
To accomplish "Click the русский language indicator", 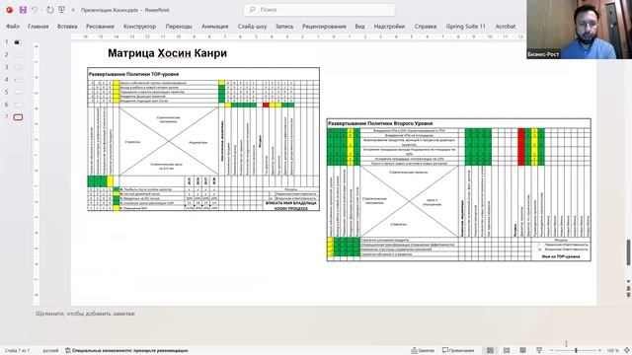I will 50,351.
